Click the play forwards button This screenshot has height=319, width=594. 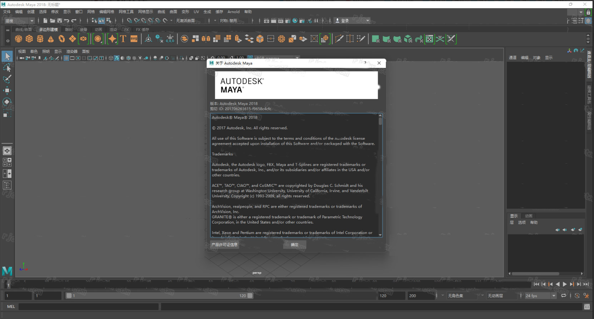(x=565, y=284)
